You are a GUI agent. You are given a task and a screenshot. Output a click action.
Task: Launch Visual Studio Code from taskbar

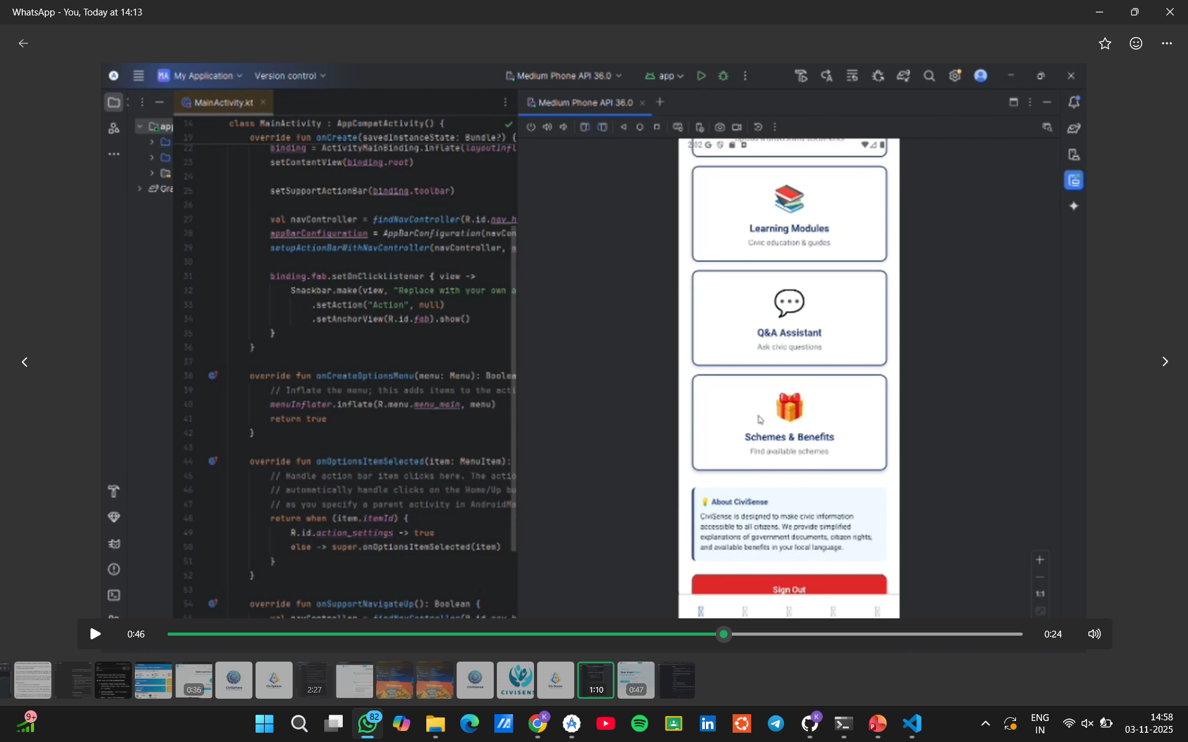(911, 723)
